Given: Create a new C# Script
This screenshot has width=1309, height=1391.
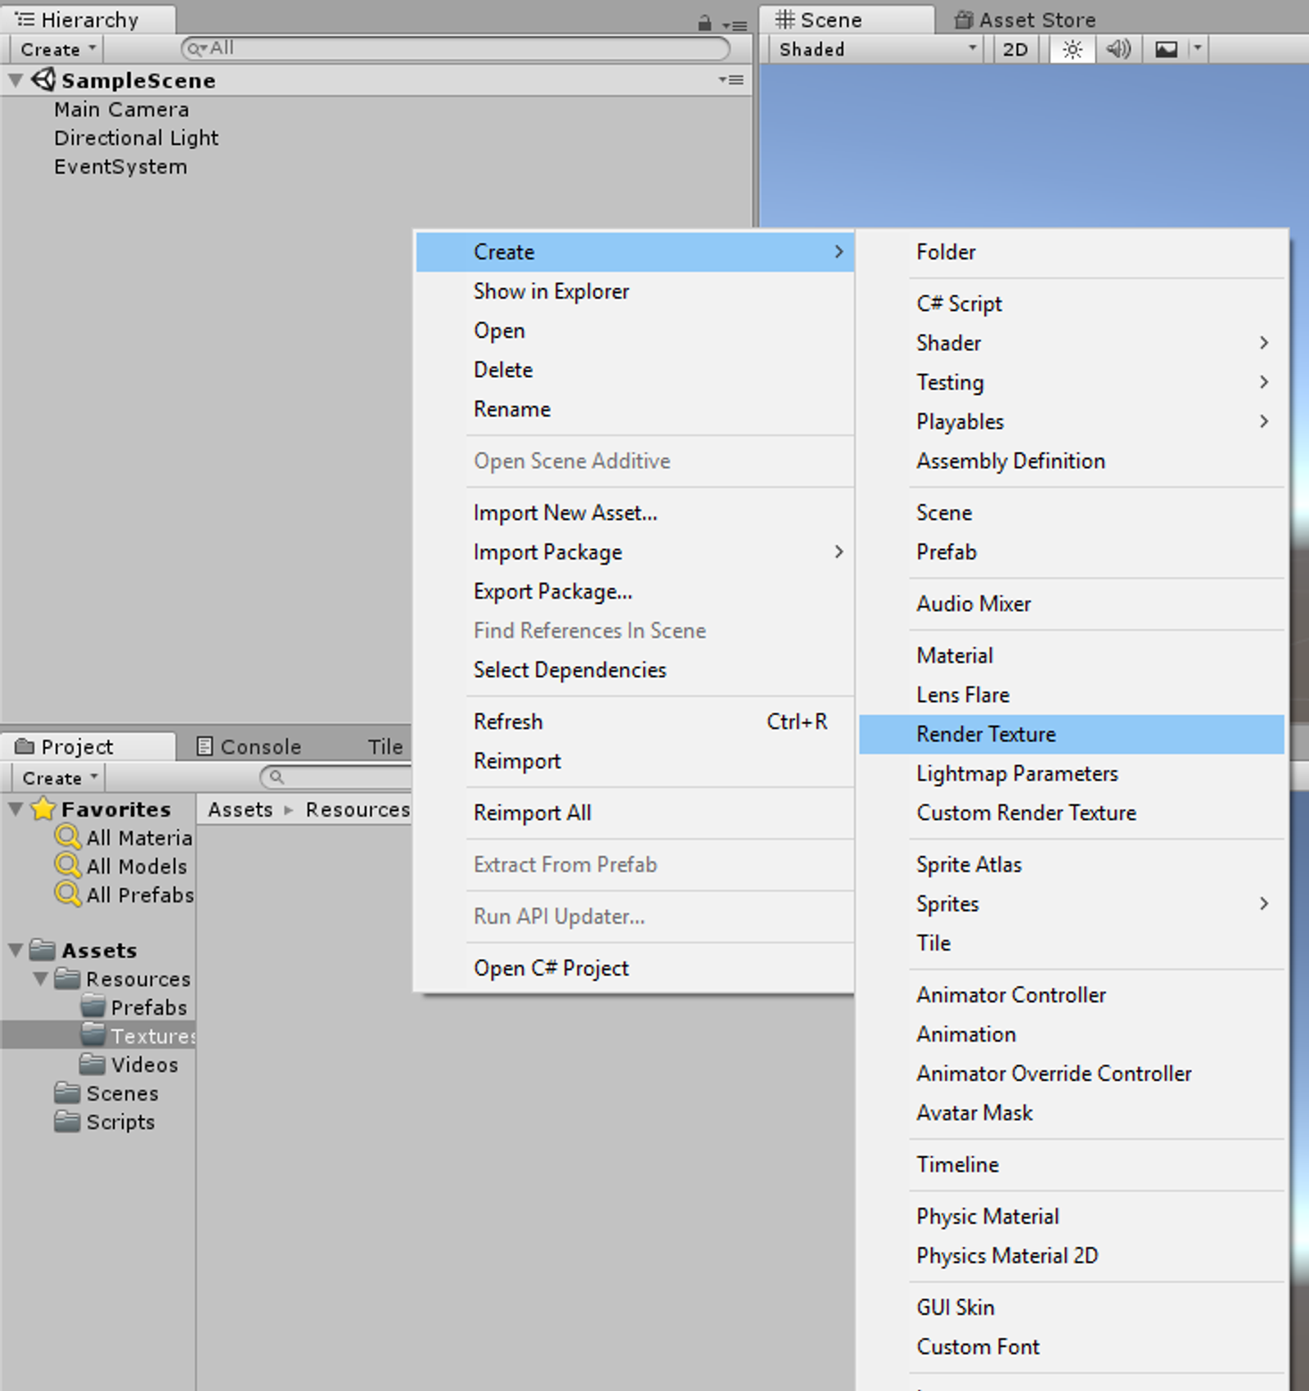Looking at the screenshot, I should click(x=1072, y=304).
